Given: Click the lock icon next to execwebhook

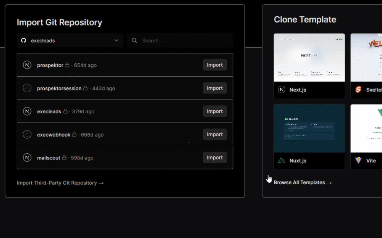Looking at the screenshot, I should point(74,134).
